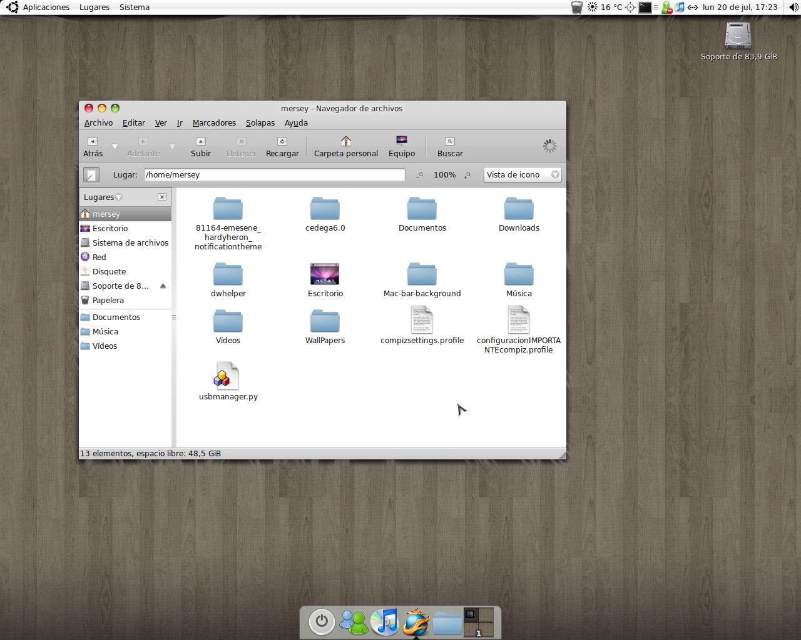The height and width of the screenshot is (640, 801).
Task: Open the Vista de icono view dropdown
Action: [x=523, y=175]
